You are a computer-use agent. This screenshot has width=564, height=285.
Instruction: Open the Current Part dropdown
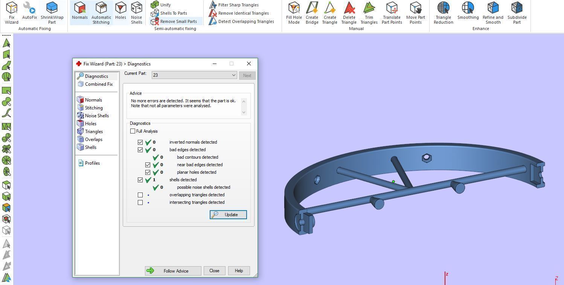194,75
